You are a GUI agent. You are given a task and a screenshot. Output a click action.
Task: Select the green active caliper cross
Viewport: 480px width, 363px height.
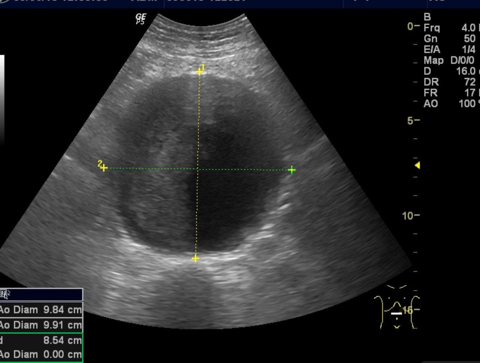(x=292, y=170)
